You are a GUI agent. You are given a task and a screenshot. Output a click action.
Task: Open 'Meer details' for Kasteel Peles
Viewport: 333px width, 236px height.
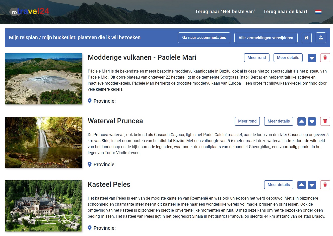[x=279, y=185]
